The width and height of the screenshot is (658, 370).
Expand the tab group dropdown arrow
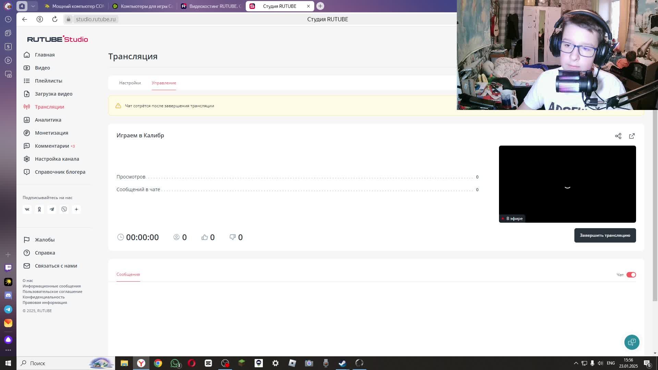pos(33,6)
